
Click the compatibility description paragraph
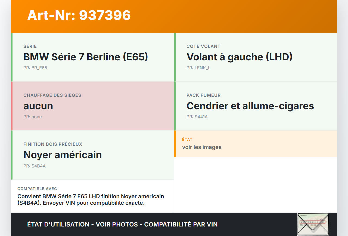[91, 200]
